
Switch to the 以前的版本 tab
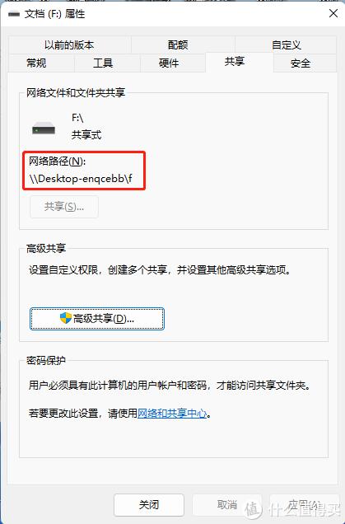pos(69,44)
